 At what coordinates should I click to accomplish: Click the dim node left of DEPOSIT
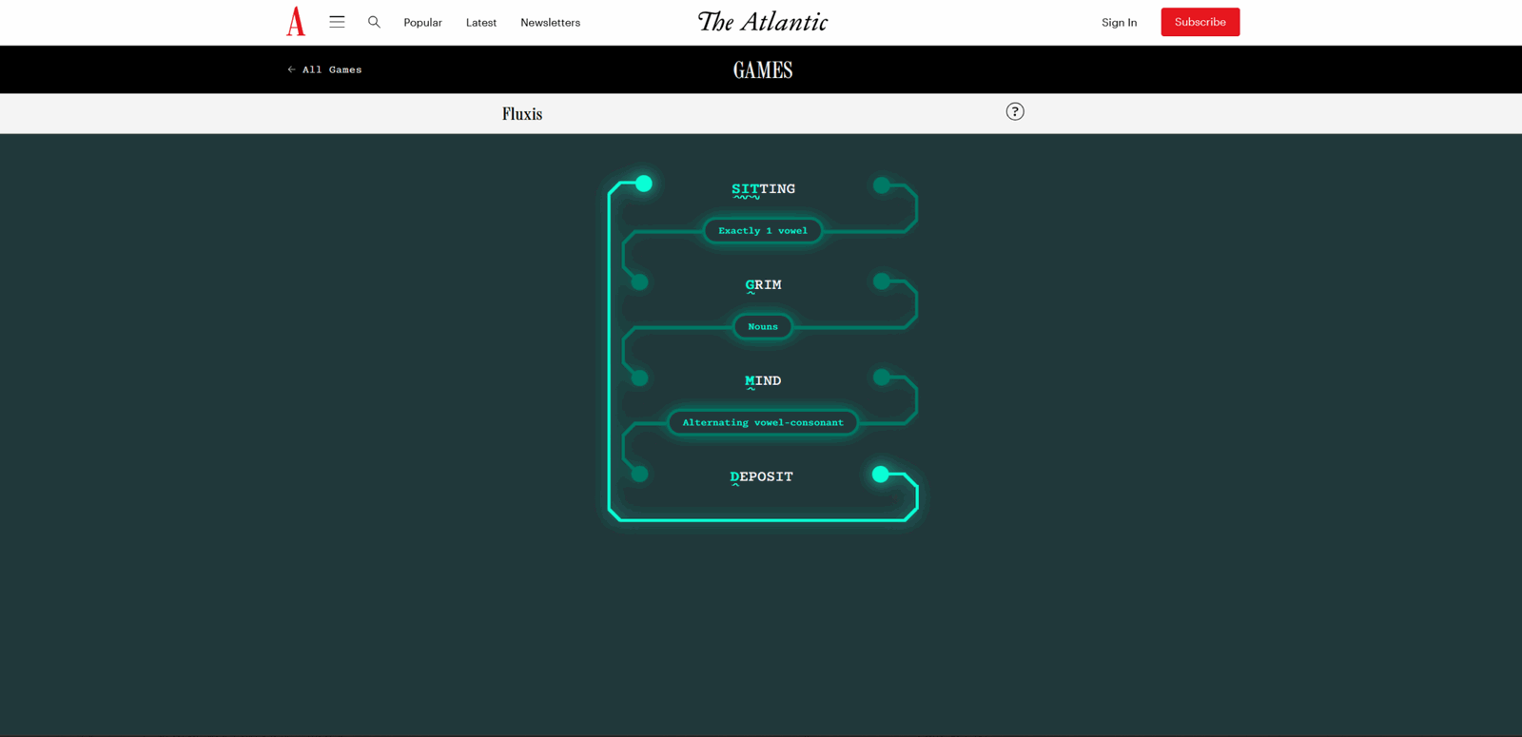pyautogui.click(x=640, y=474)
